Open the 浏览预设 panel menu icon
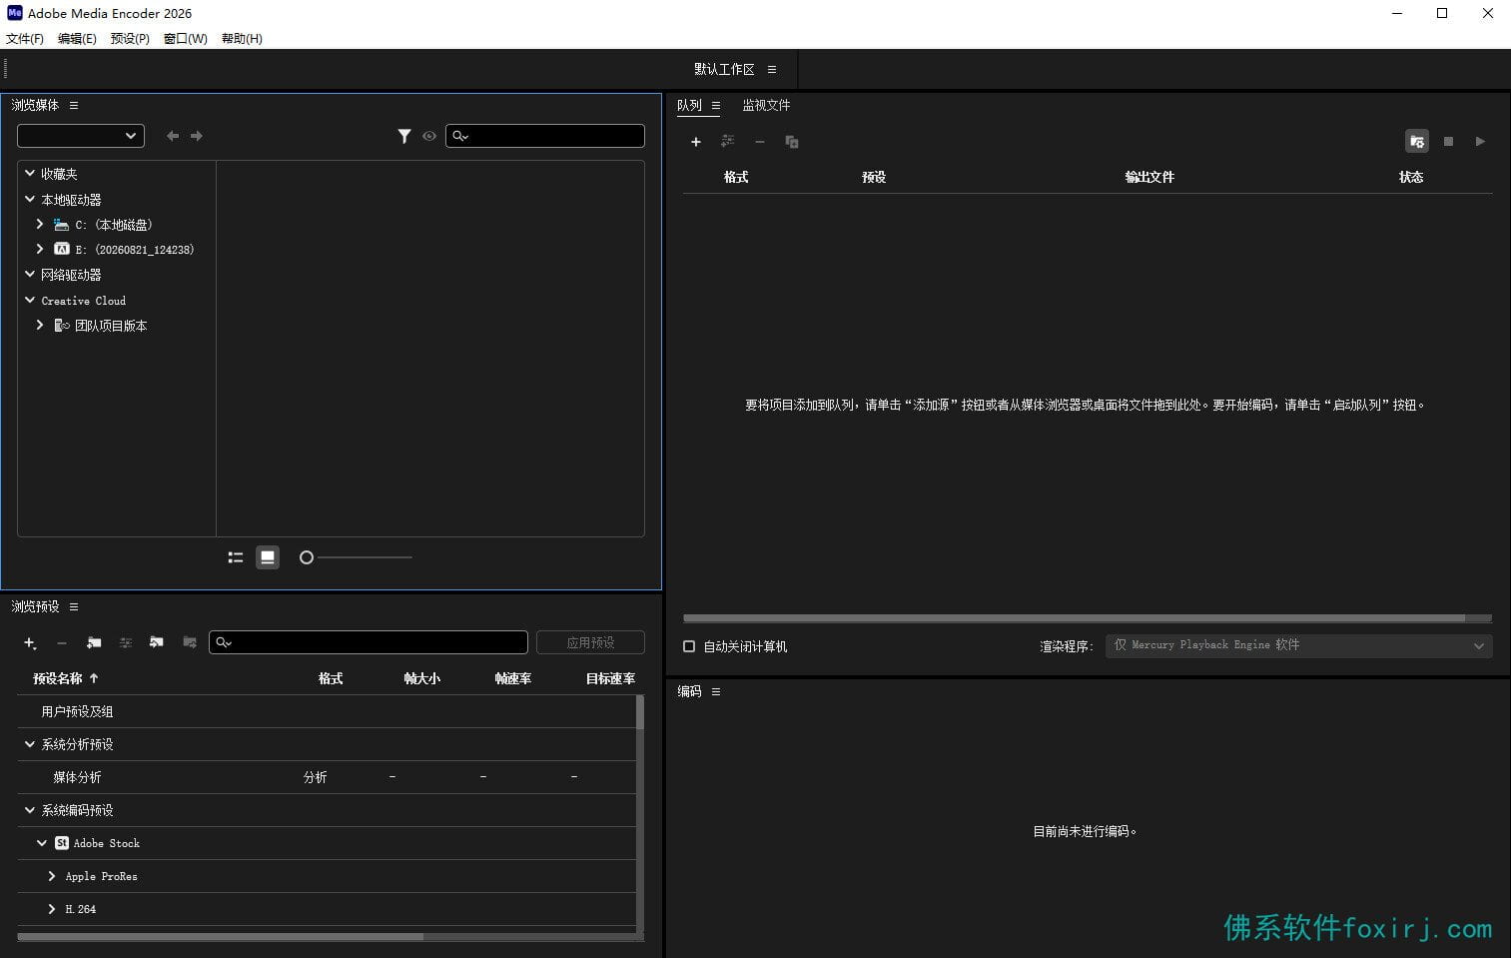 point(74,606)
